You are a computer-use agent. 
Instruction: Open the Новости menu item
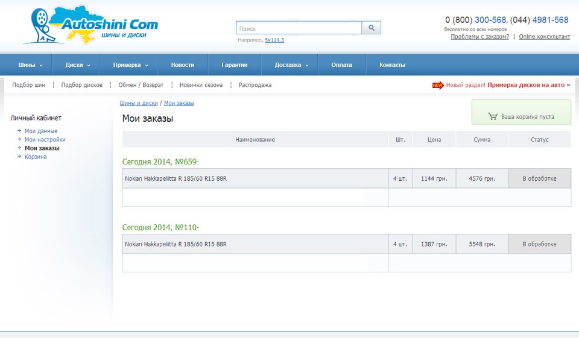pyautogui.click(x=182, y=65)
